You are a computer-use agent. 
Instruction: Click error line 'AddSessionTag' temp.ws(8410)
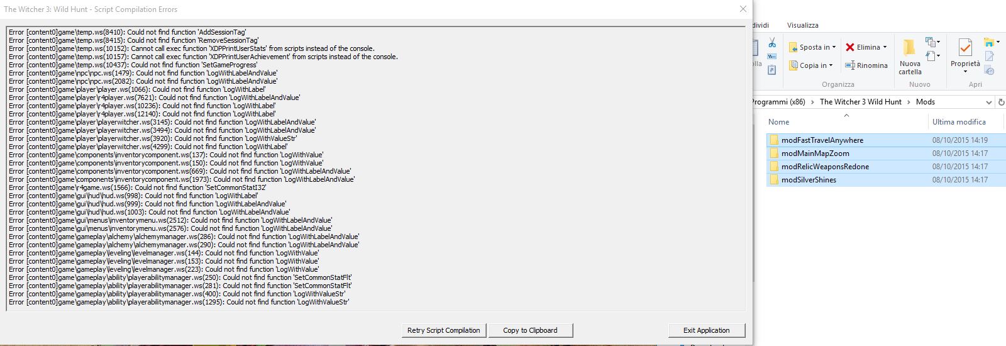pos(128,32)
